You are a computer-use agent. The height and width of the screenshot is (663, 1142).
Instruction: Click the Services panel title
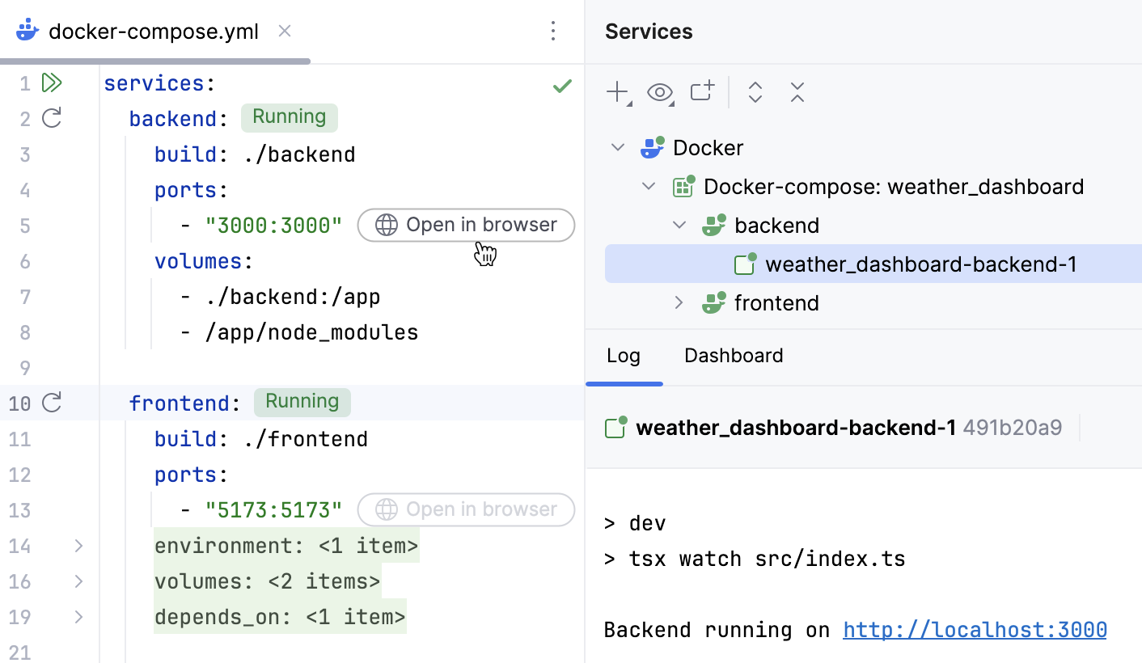click(x=649, y=32)
